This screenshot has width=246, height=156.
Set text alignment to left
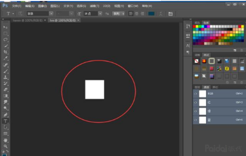pos(131,14)
